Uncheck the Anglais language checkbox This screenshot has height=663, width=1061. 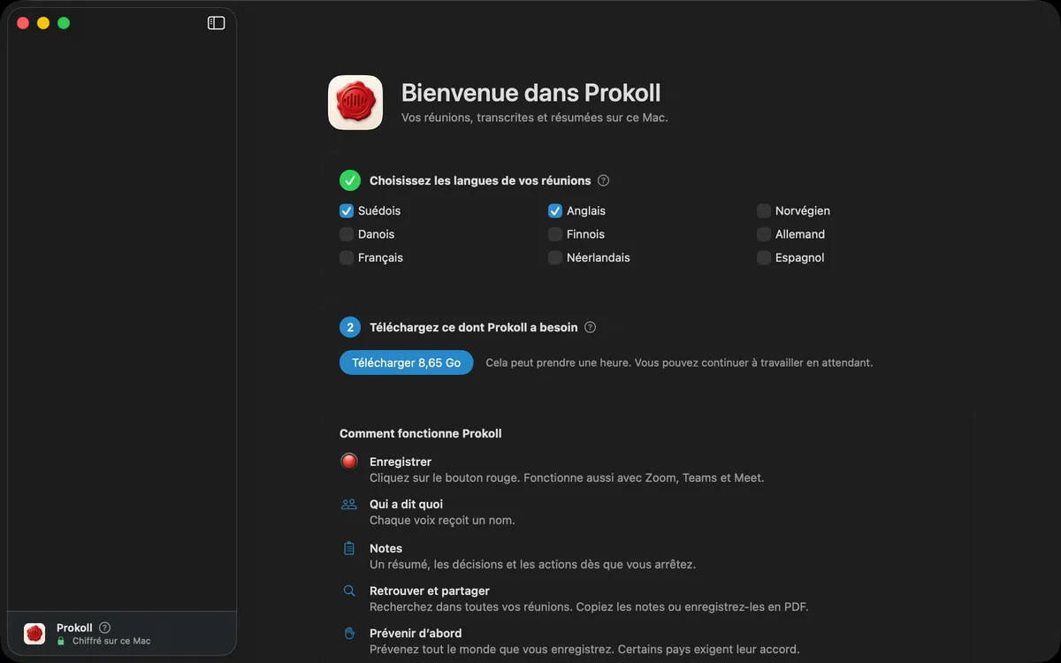click(555, 211)
